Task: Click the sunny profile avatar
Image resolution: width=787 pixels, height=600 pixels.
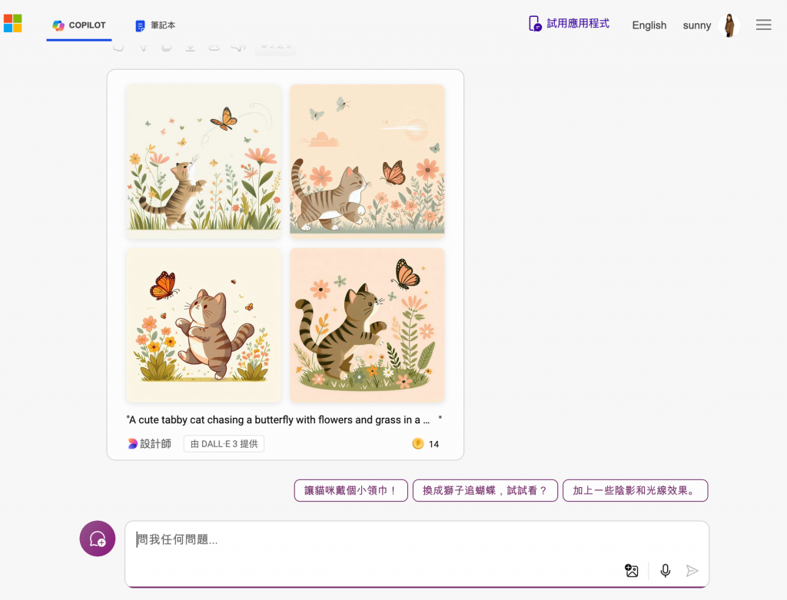Action: [729, 25]
